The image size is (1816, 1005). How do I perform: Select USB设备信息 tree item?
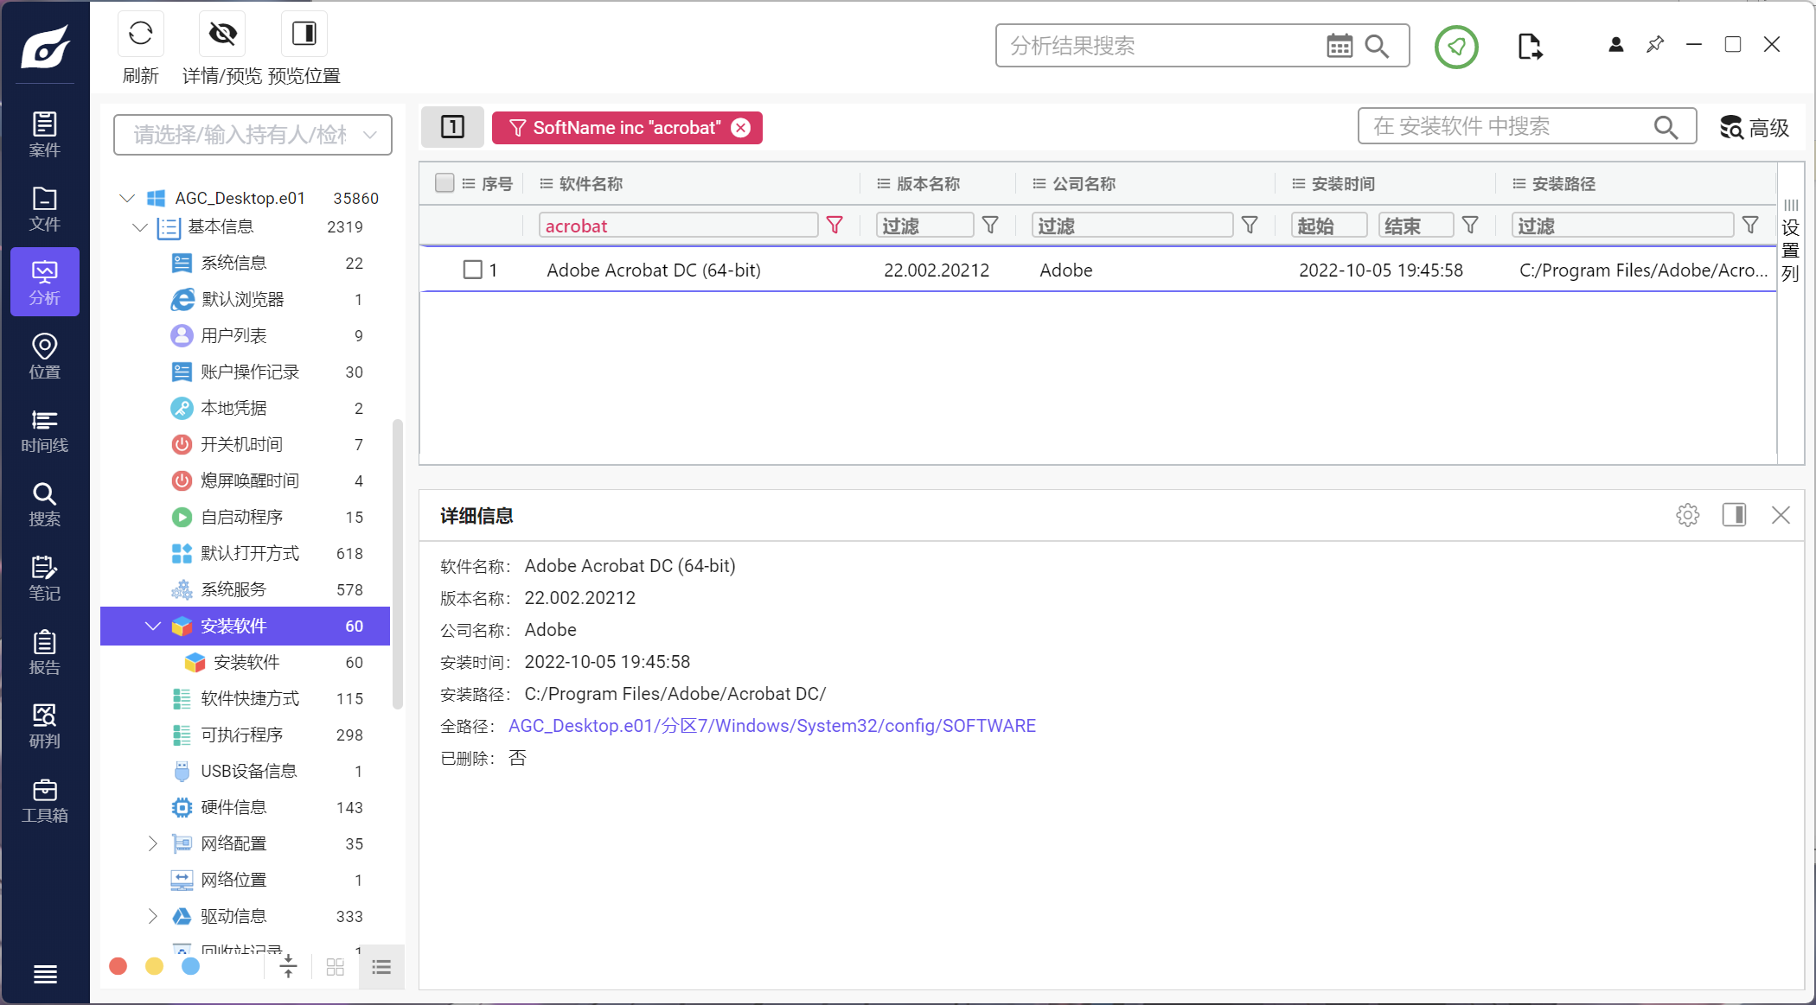(246, 771)
